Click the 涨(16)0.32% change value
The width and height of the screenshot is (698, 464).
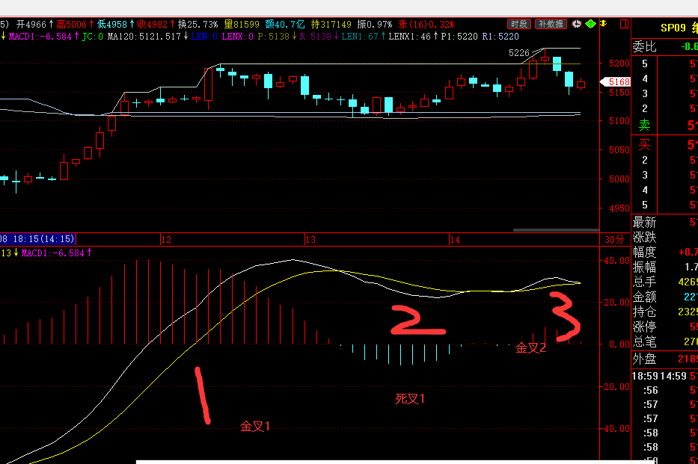[x=426, y=24]
